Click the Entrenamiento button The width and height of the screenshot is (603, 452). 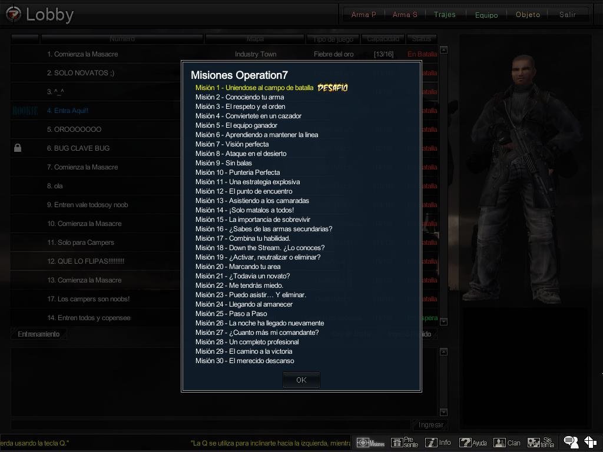tap(38, 334)
